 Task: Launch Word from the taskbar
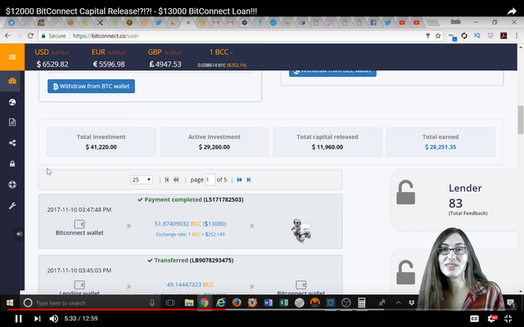[268, 303]
